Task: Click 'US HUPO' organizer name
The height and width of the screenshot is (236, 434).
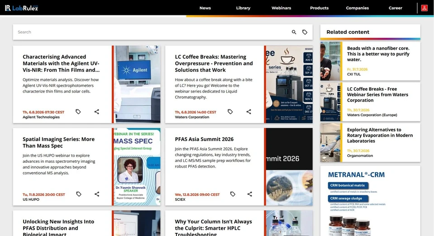Action: pyautogui.click(x=31, y=199)
